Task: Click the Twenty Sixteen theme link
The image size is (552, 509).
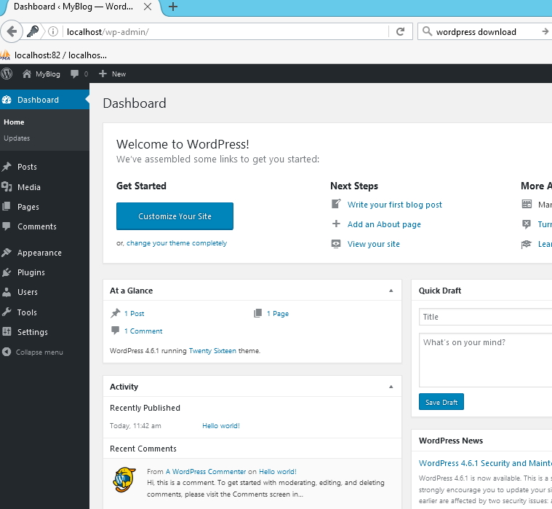Action: coord(212,351)
